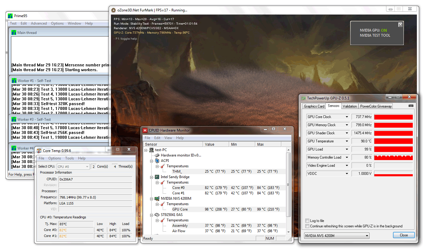Screen dimensions: 423x249
Task: Click the Hardware monitor ID chip icon
Action: point(157,155)
